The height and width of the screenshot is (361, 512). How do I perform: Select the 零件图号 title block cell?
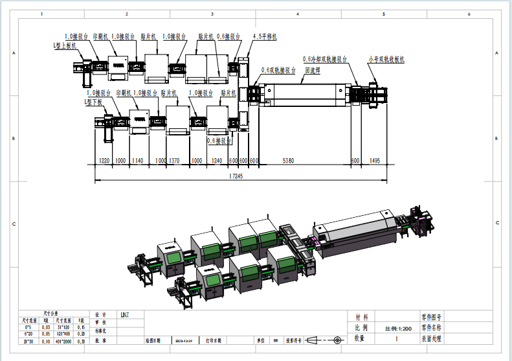pyautogui.click(x=431, y=318)
